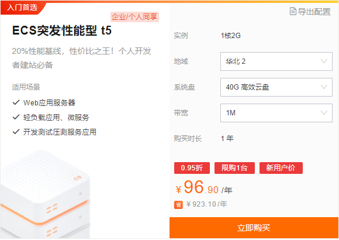Click the checkmark beside 轻负载应用、微服务
The width and height of the screenshot is (339, 240).
[x=16, y=117]
